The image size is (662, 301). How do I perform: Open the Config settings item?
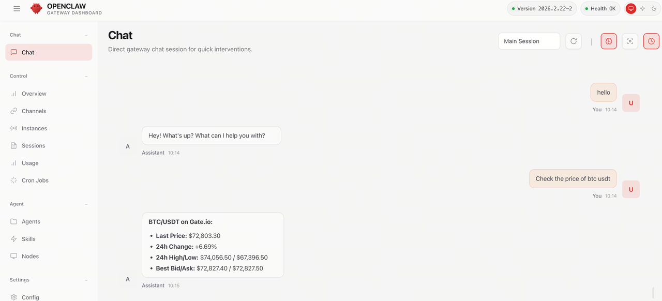(x=30, y=297)
